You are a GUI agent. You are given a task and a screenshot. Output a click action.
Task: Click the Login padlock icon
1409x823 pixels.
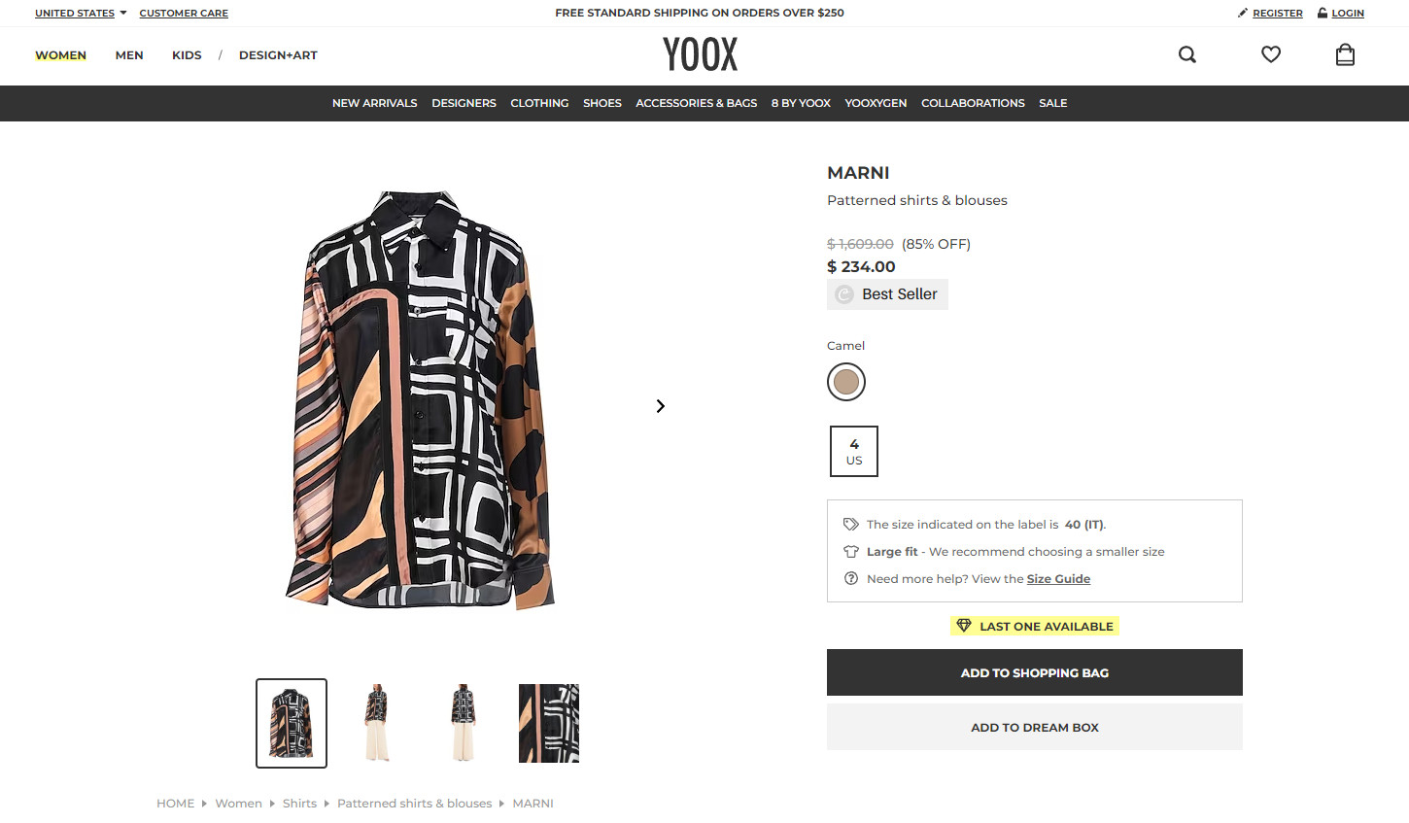1323,13
